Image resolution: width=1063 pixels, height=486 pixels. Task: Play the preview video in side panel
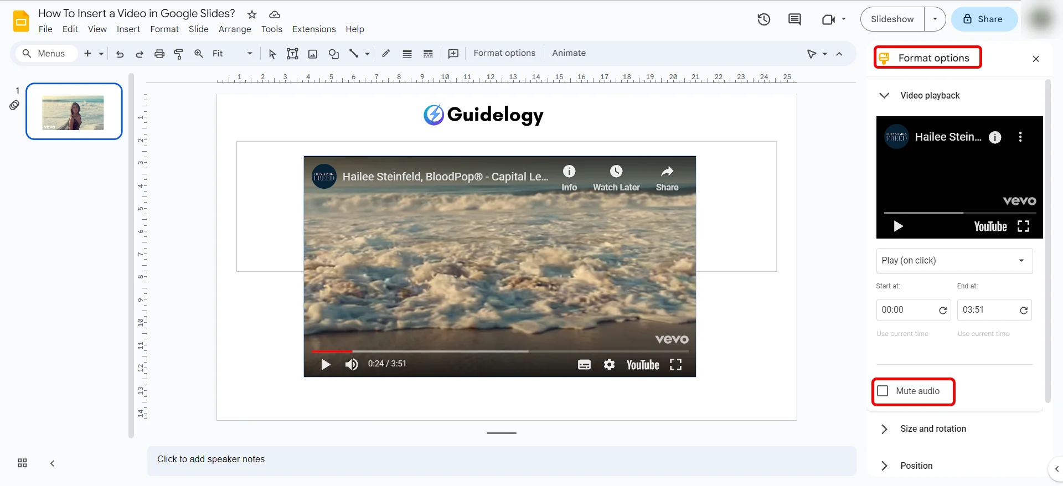[898, 226]
